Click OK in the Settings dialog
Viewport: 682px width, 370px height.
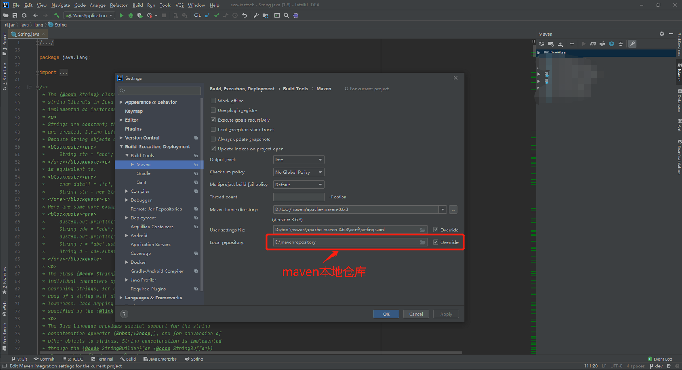(x=386, y=314)
